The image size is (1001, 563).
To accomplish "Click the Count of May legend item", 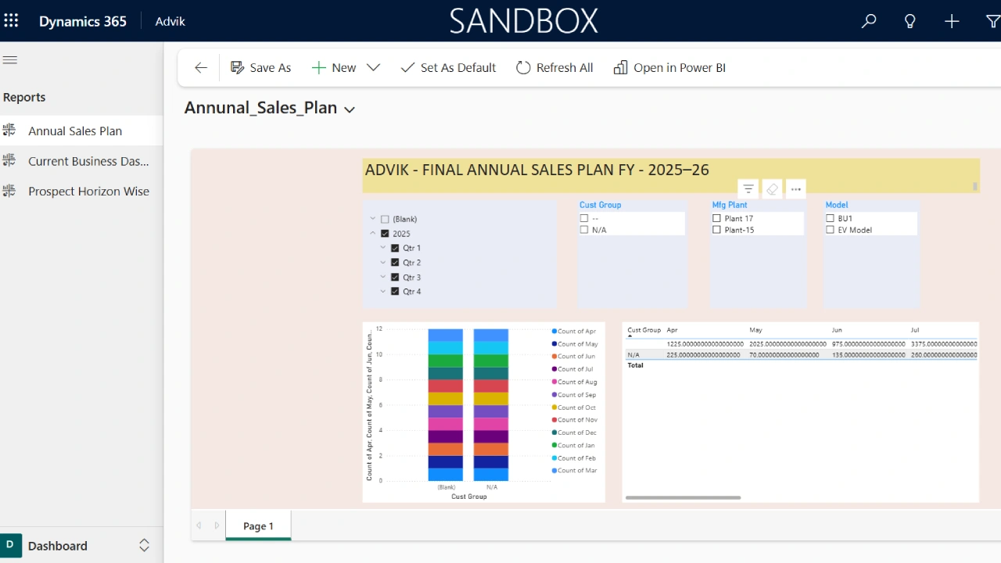I will click(x=575, y=344).
